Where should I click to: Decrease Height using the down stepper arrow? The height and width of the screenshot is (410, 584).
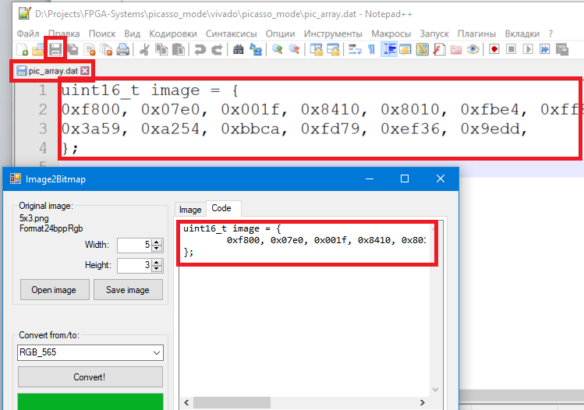click(157, 269)
